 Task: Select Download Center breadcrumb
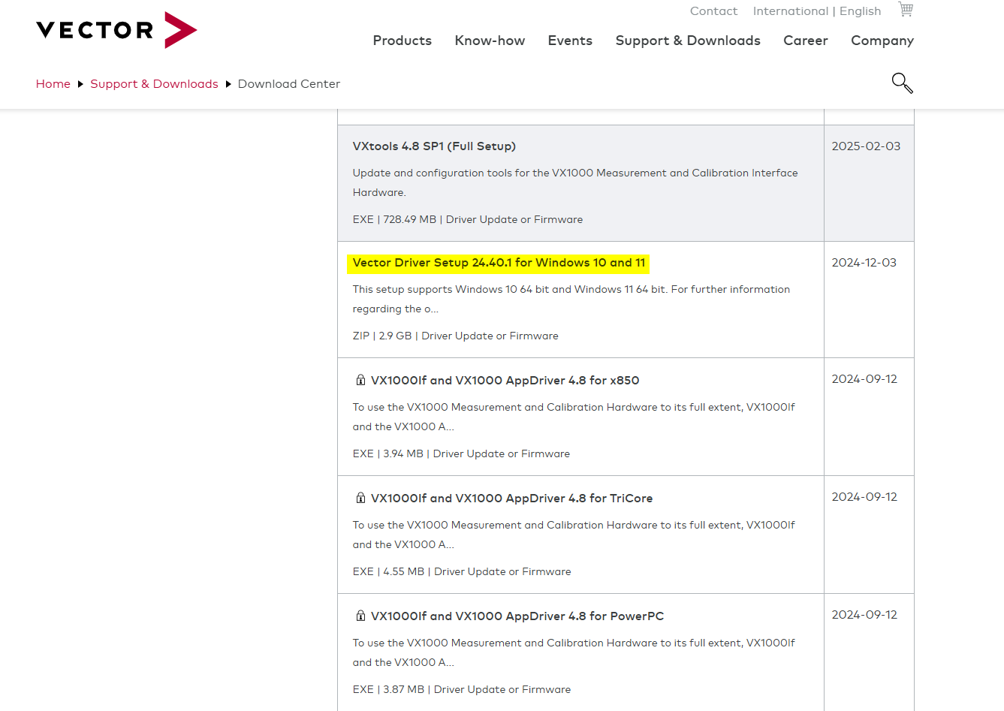tap(289, 84)
